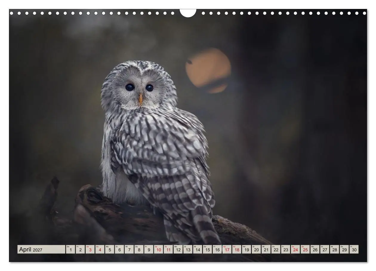Click the red Saturday 17 cell
This screenshot has height=271, width=376.
tap(227, 250)
